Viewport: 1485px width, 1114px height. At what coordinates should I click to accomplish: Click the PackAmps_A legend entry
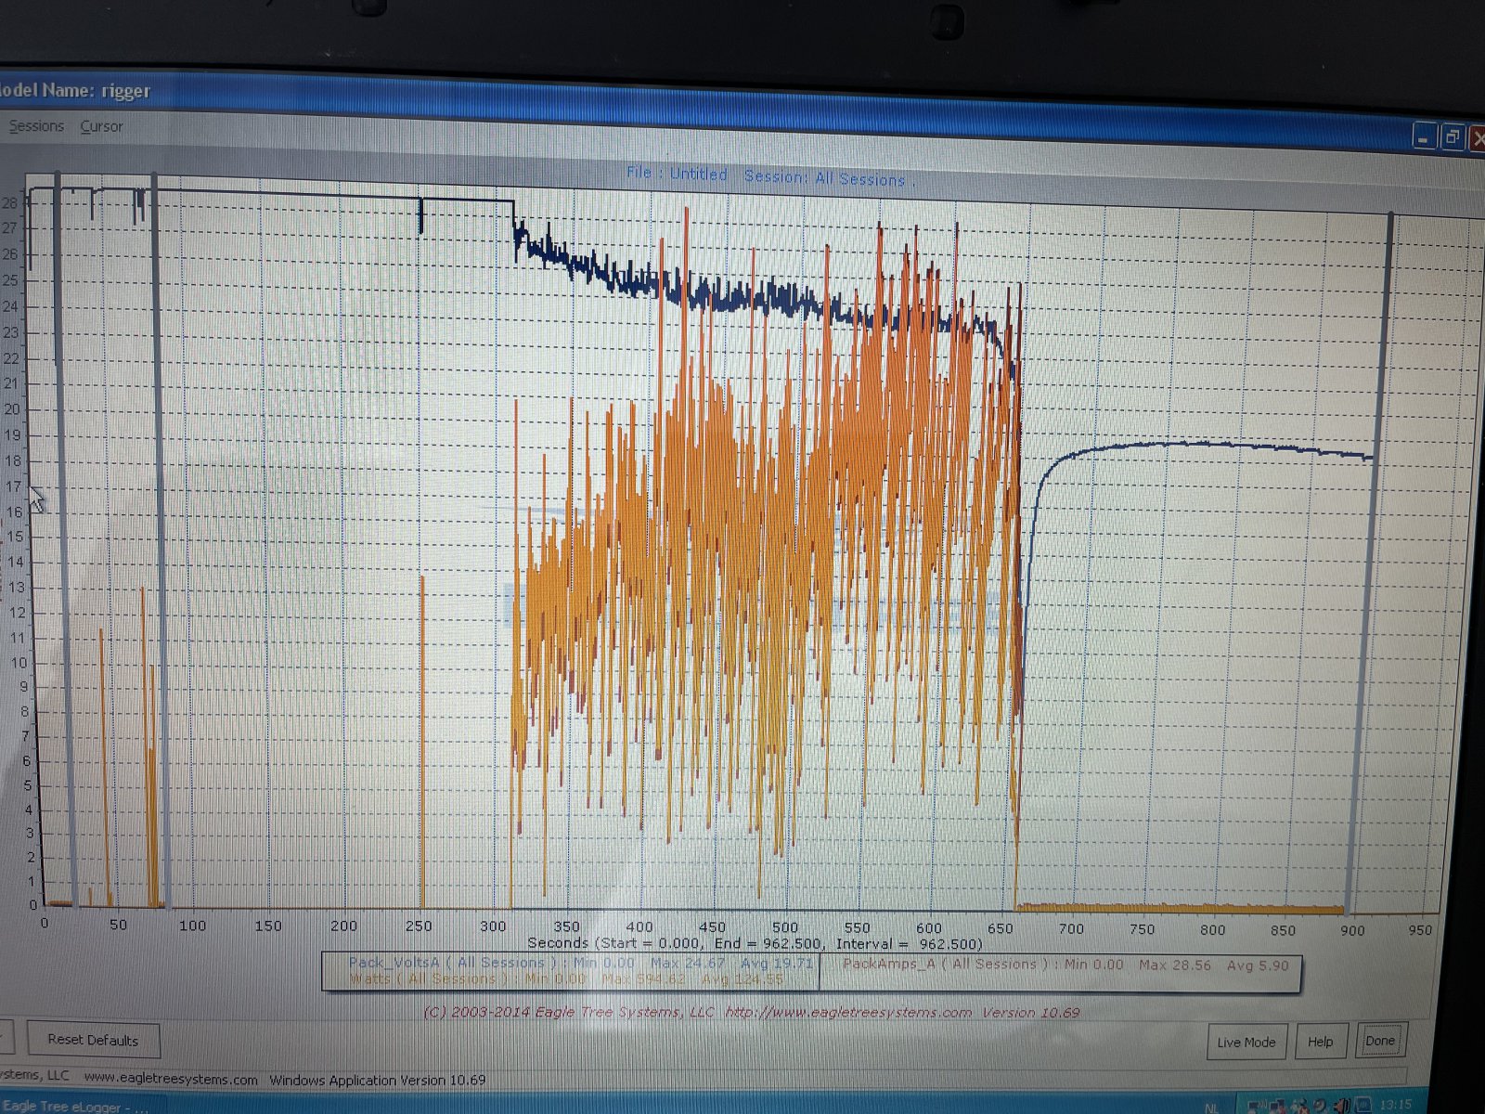[1065, 965]
